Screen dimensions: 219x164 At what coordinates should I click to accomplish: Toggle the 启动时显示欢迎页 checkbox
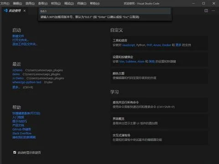[15, 152]
